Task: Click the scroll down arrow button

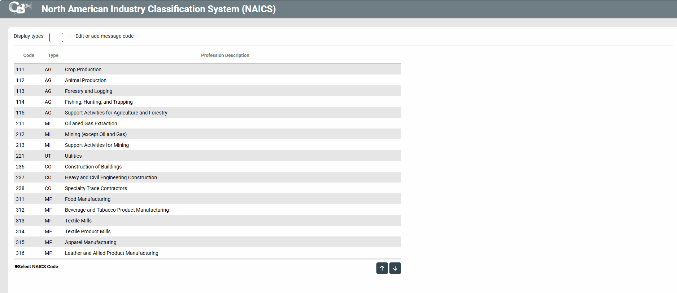Action: [x=395, y=268]
